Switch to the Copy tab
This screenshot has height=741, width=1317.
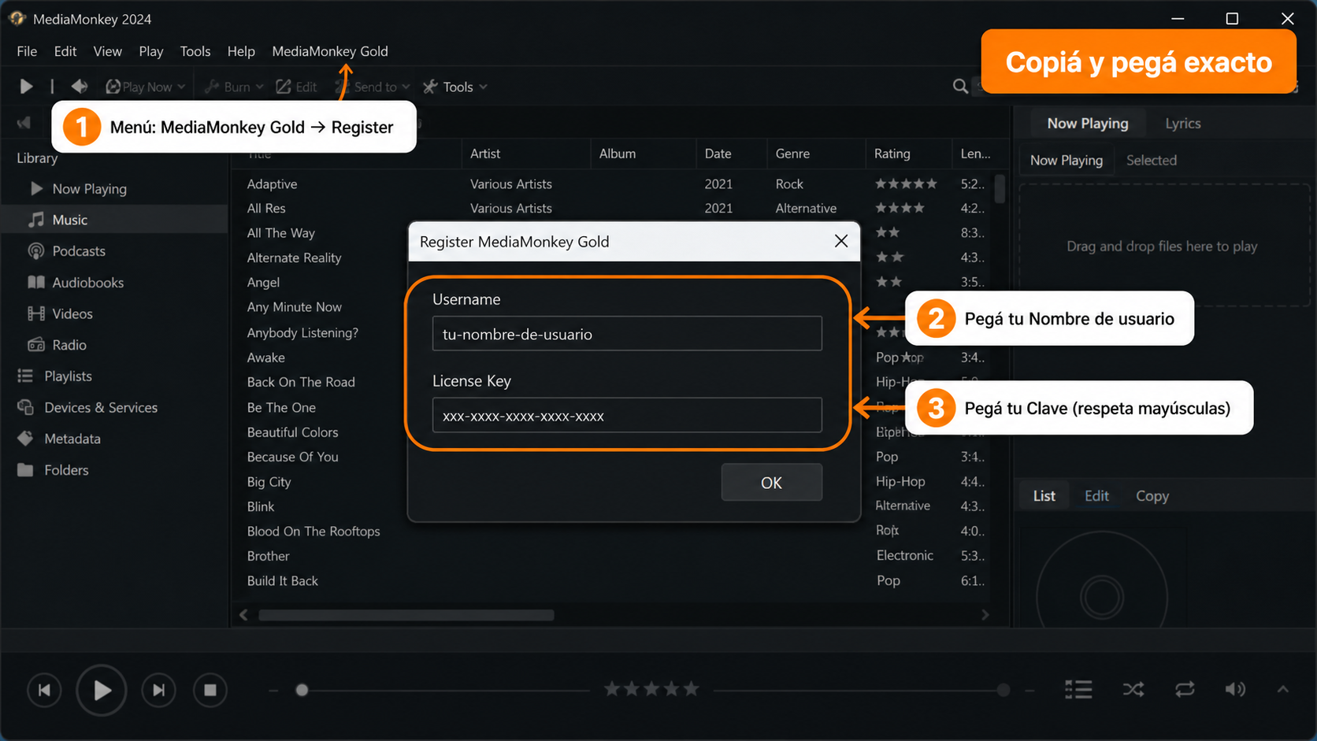point(1152,496)
